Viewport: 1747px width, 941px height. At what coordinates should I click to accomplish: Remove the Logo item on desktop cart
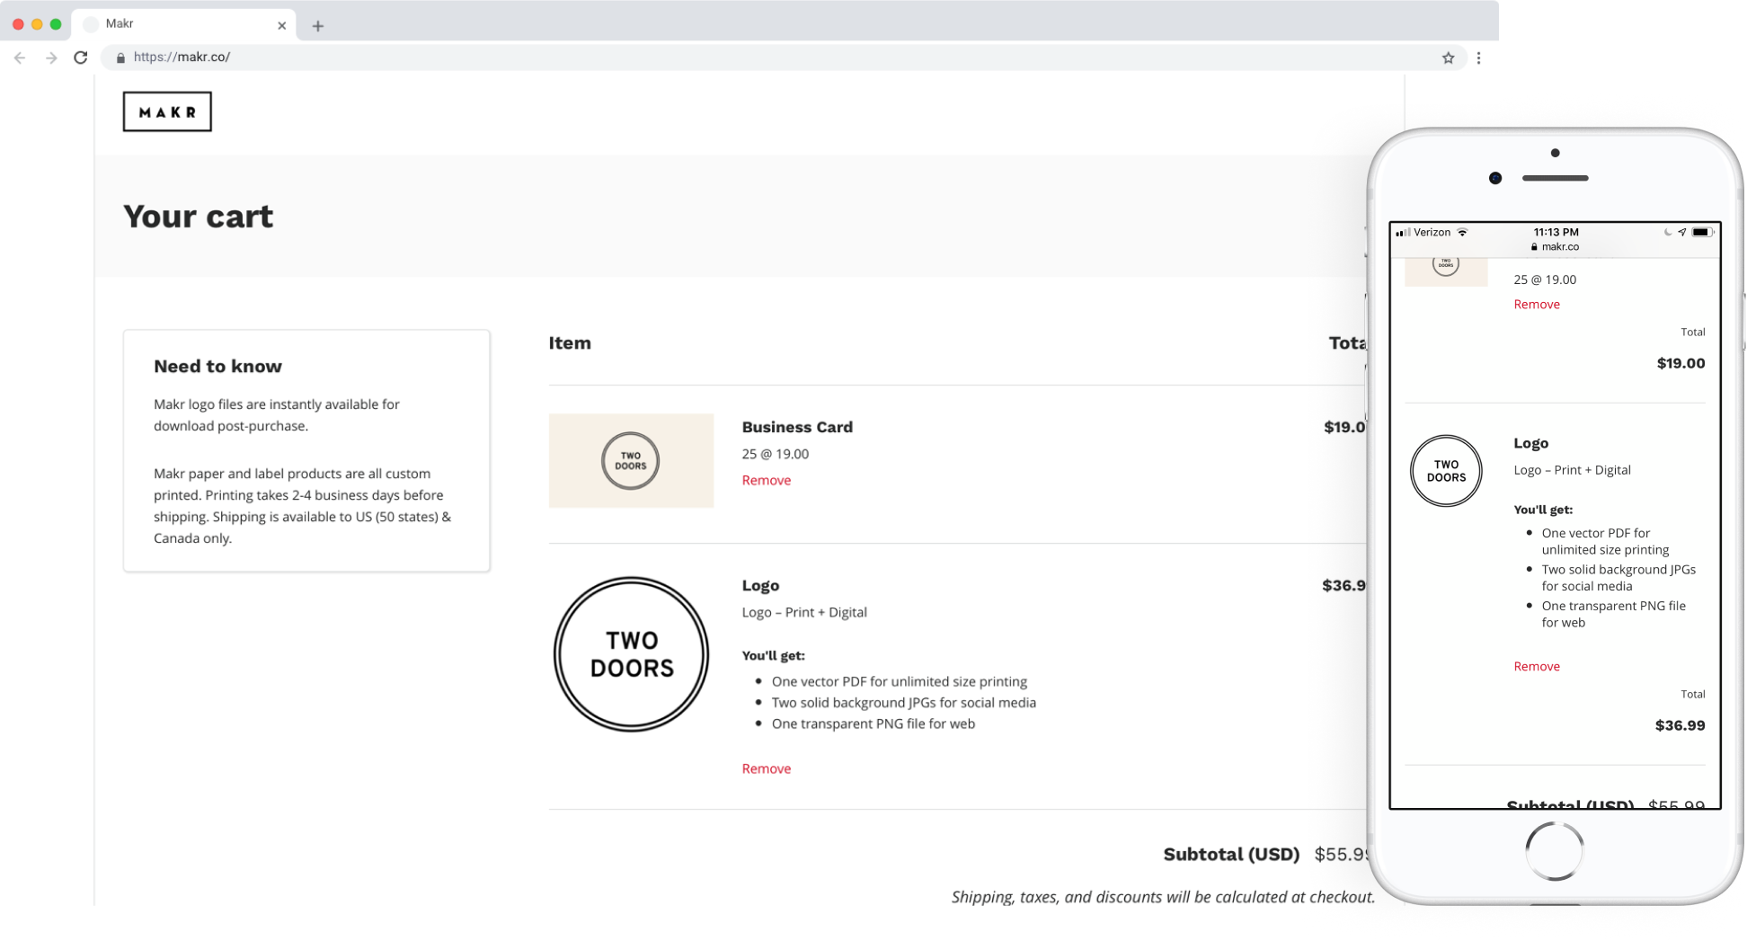766,768
